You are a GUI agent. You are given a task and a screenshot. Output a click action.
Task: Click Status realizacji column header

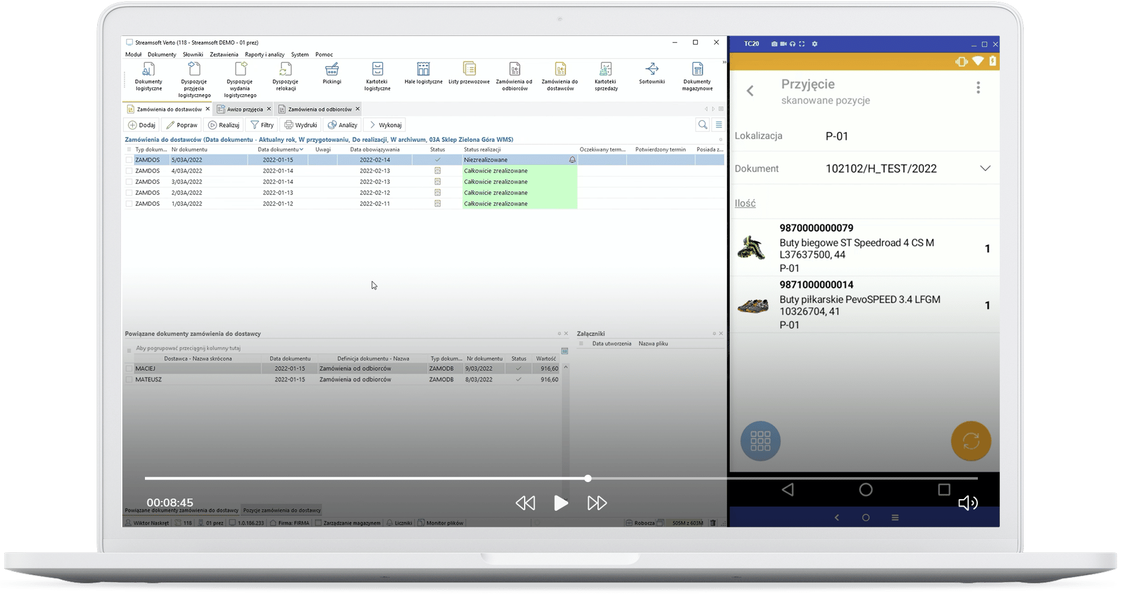[483, 150]
